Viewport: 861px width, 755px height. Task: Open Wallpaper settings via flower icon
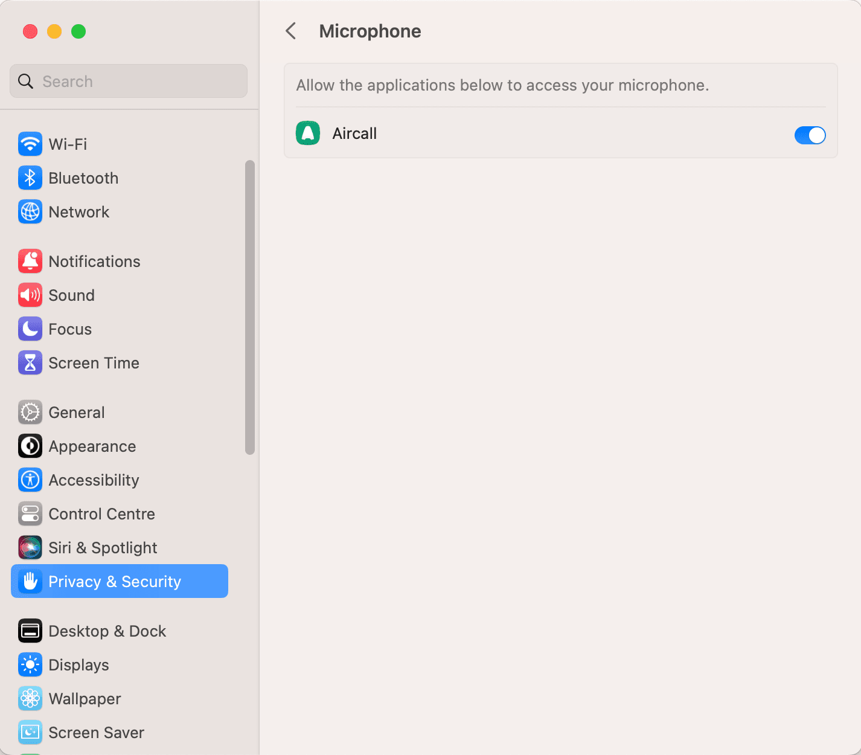(30, 698)
